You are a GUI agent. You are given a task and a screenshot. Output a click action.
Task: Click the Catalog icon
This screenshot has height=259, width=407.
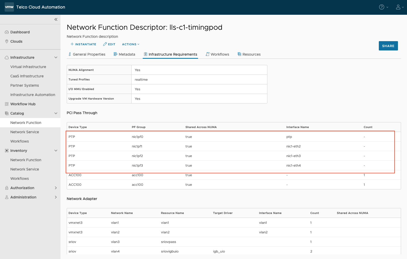point(7,113)
